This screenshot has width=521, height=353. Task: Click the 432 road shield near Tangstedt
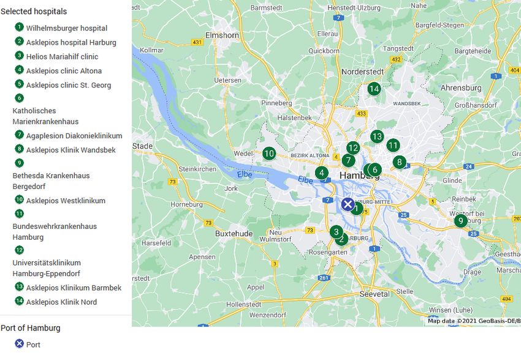click(396, 59)
